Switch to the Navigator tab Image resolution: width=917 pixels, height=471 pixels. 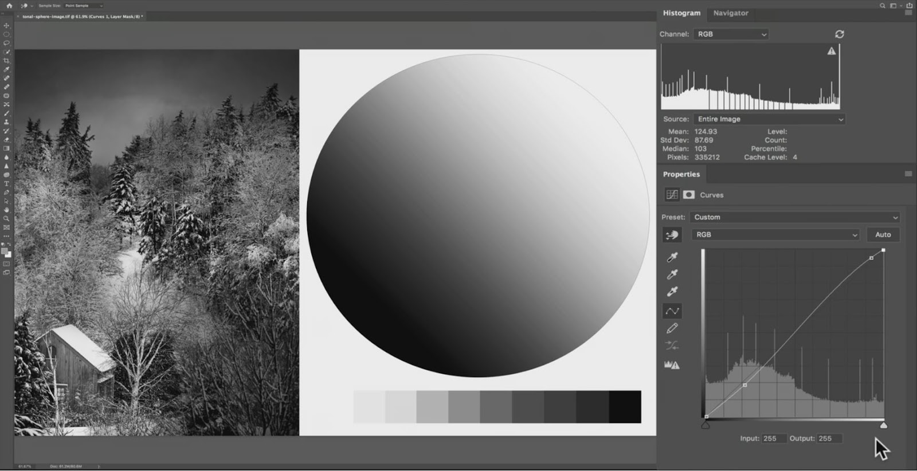coord(731,13)
